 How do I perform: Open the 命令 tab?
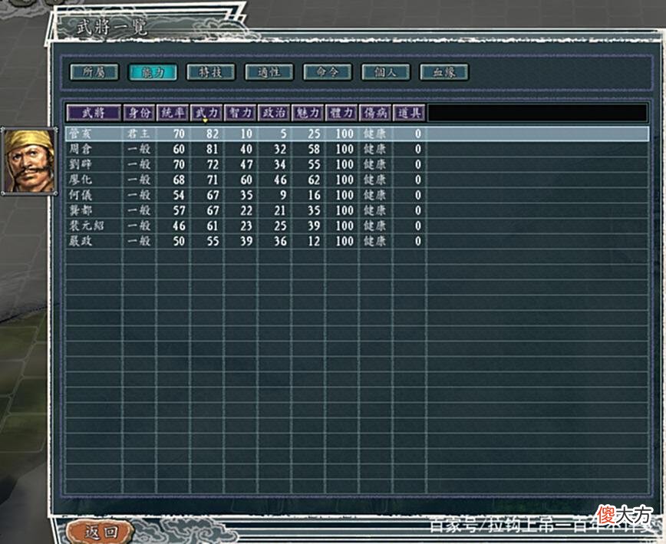[x=328, y=72]
